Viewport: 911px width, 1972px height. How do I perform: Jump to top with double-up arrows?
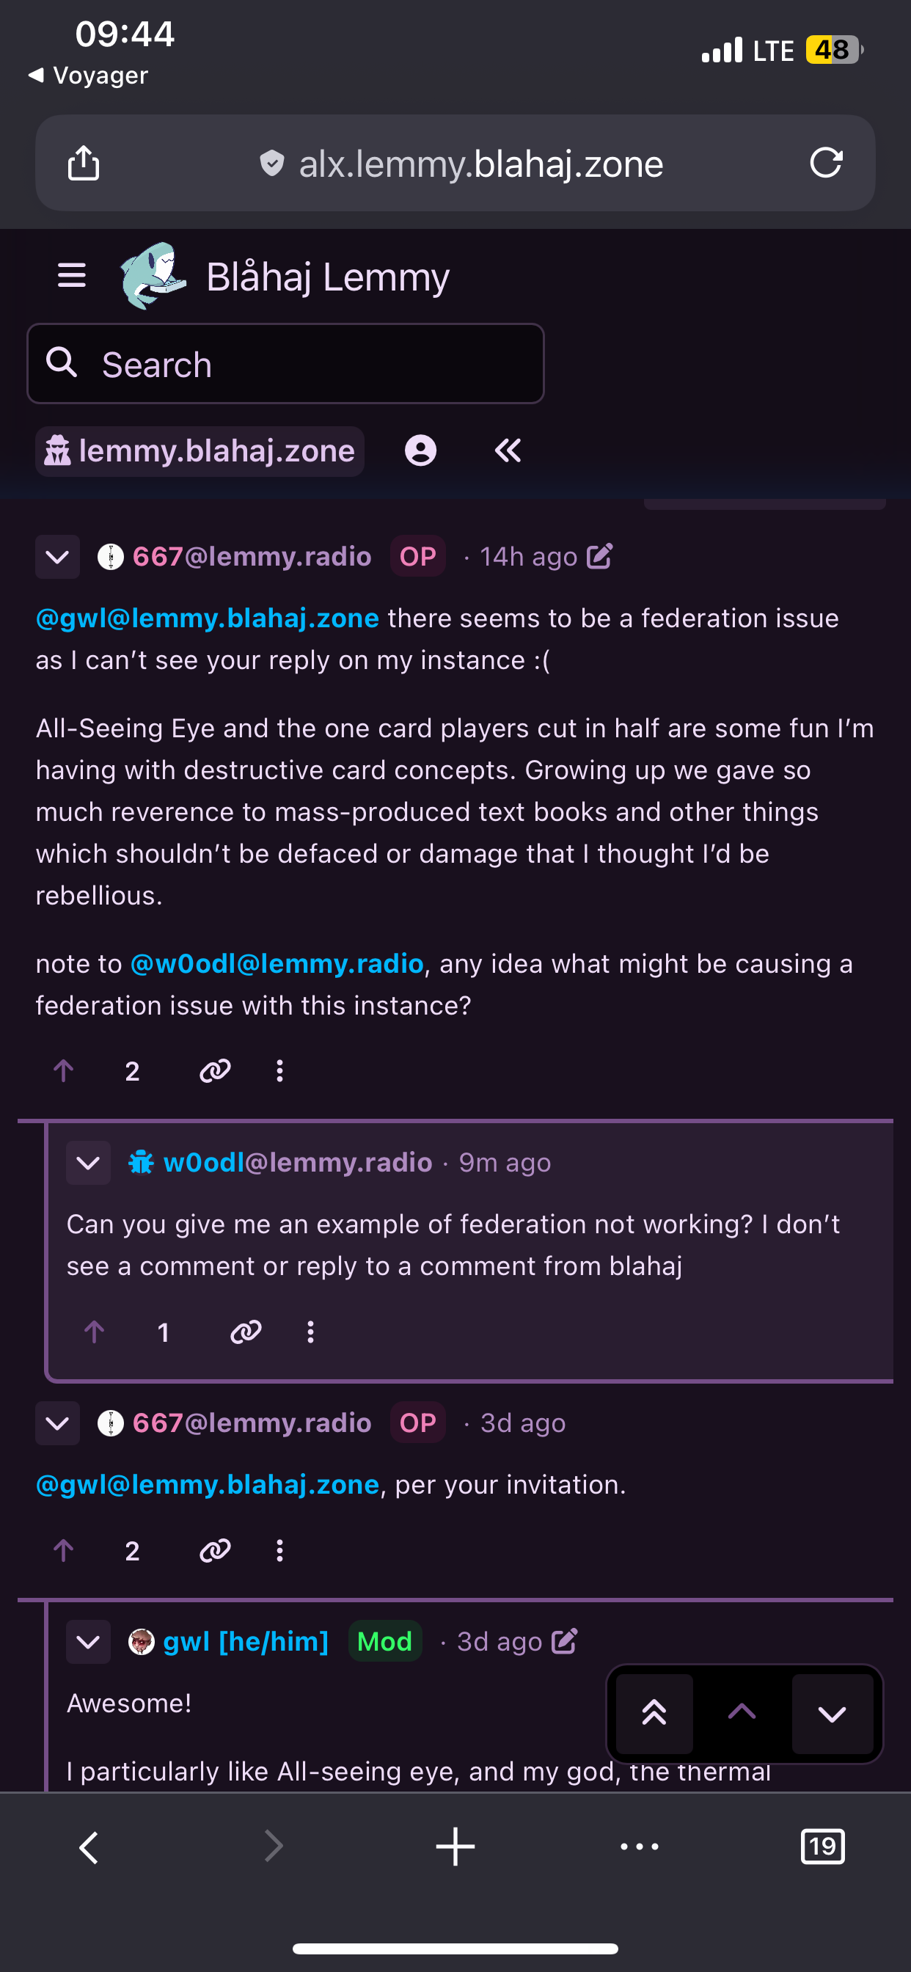click(654, 1713)
